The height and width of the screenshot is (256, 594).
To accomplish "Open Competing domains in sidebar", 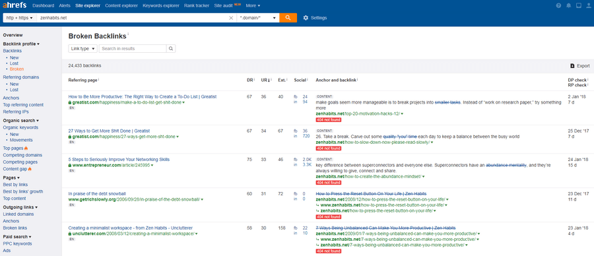I will [22, 155].
